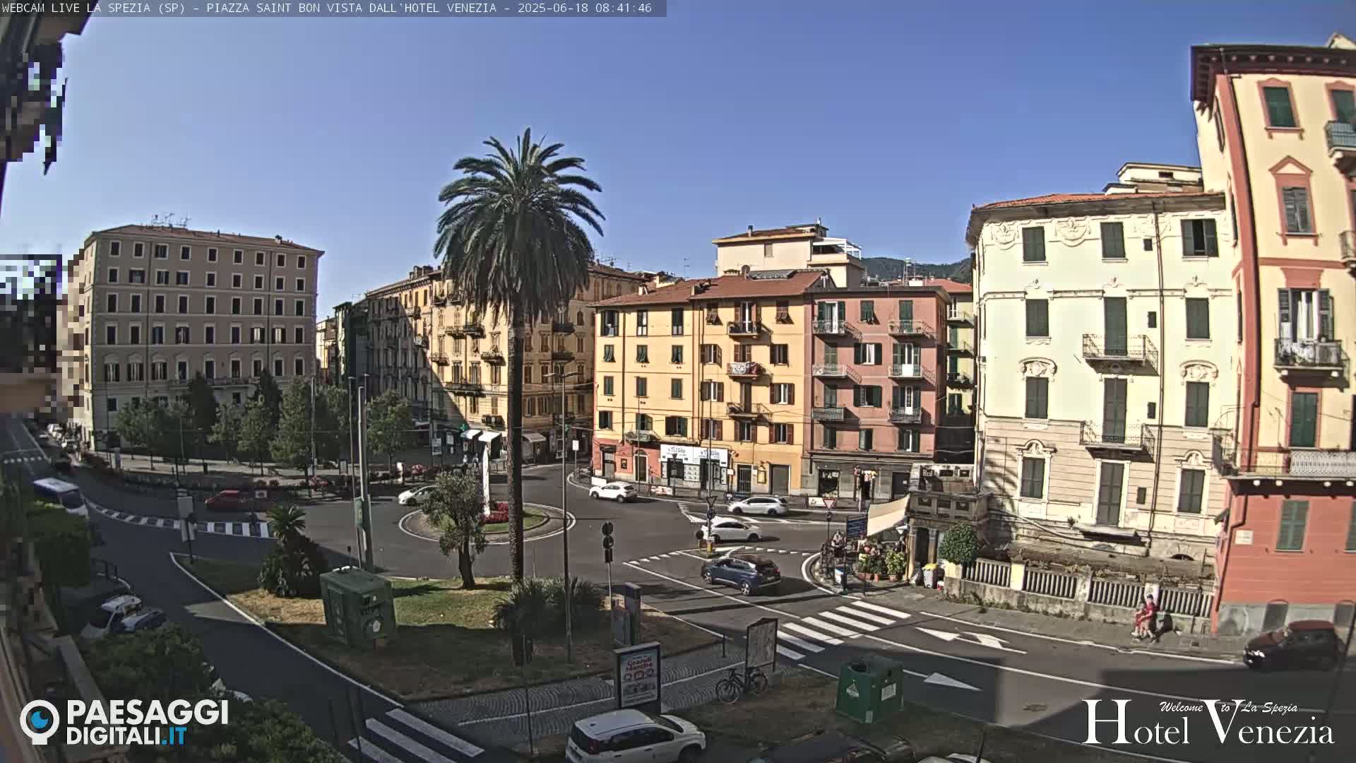Click the Grandi Marche advertising poster
This screenshot has height=763, width=1356.
pyautogui.click(x=638, y=678)
